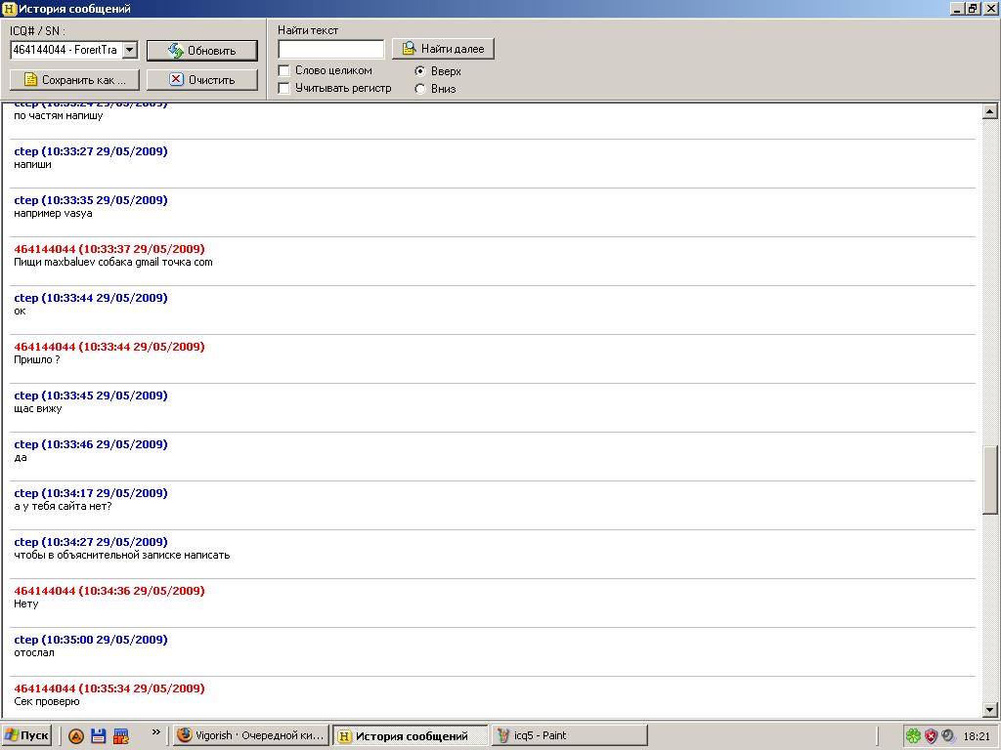Click the red shield tray icon
This screenshot has height=750, width=1001.
click(x=931, y=736)
